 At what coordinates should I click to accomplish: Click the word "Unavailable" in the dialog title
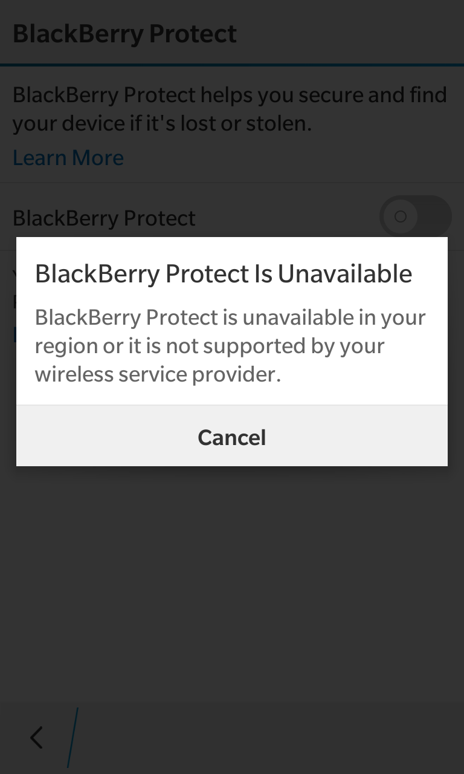coord(345,274)
